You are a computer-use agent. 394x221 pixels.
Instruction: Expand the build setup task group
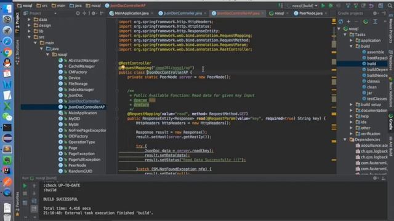click(x=352, y=104)
